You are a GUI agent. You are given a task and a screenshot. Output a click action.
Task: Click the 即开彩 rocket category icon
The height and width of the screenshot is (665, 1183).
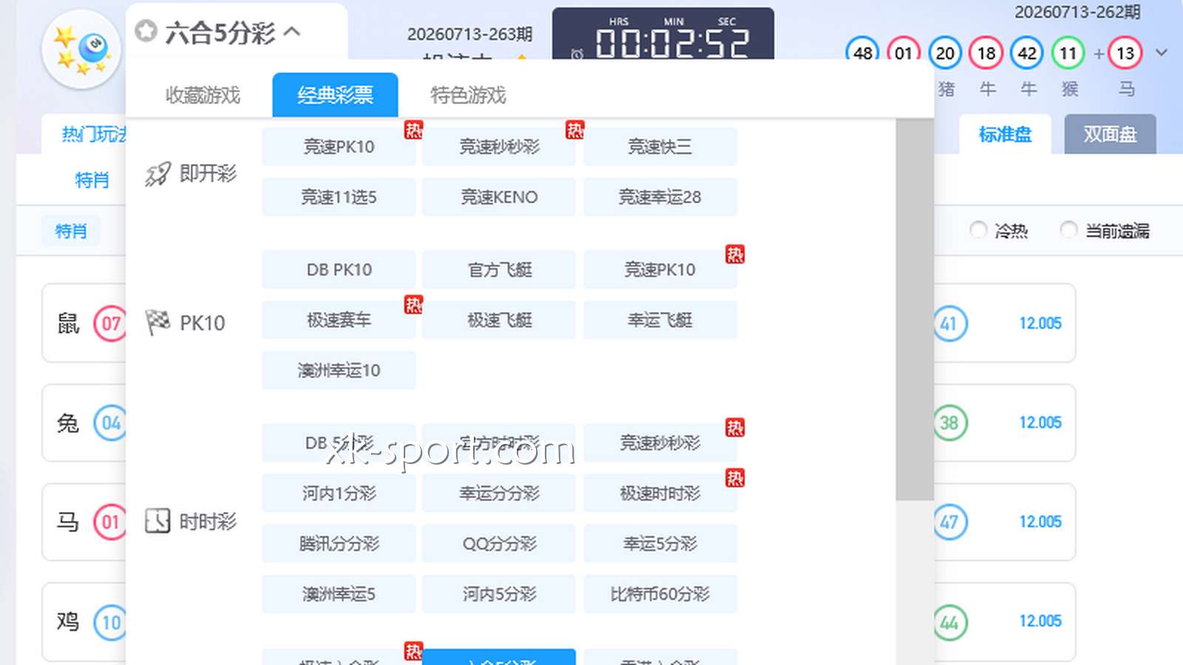[157, 174]
